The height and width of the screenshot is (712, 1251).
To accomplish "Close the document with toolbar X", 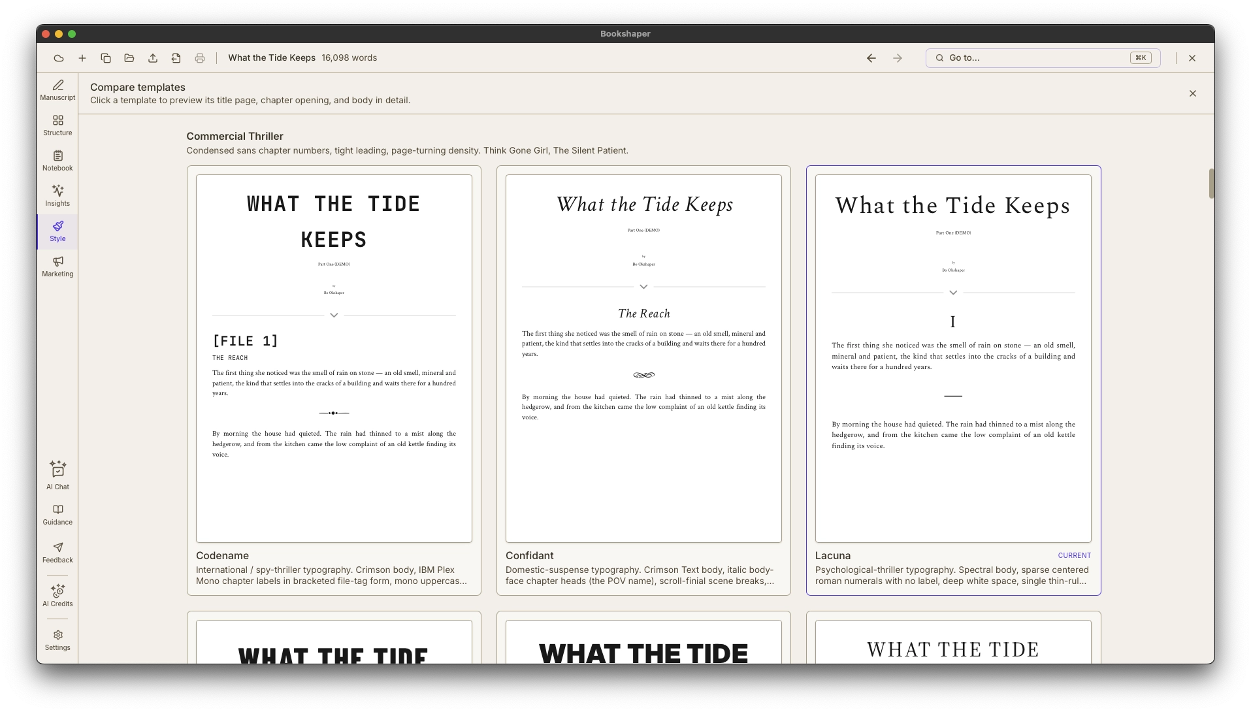I will [x=1192, y=58].
